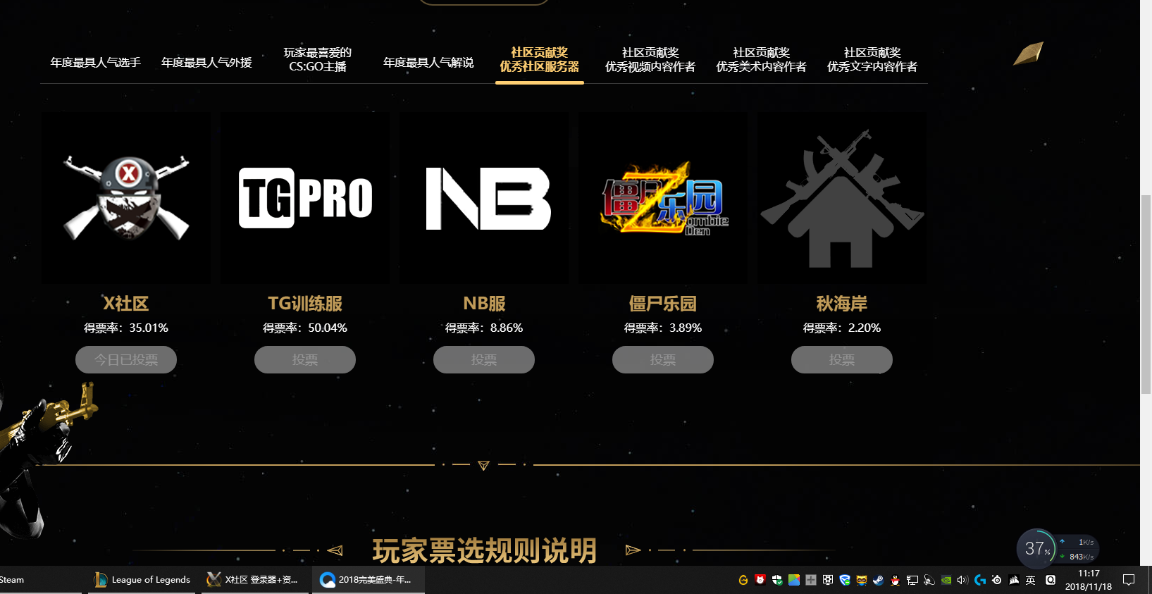Select 优秀社区服务器 award tab
The height and width of the screenshot is (594, 1152).
540,59
